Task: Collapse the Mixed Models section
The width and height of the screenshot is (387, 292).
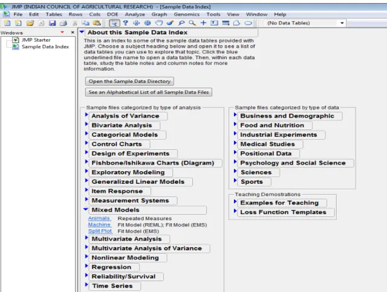Action: [x=86, y=209]
